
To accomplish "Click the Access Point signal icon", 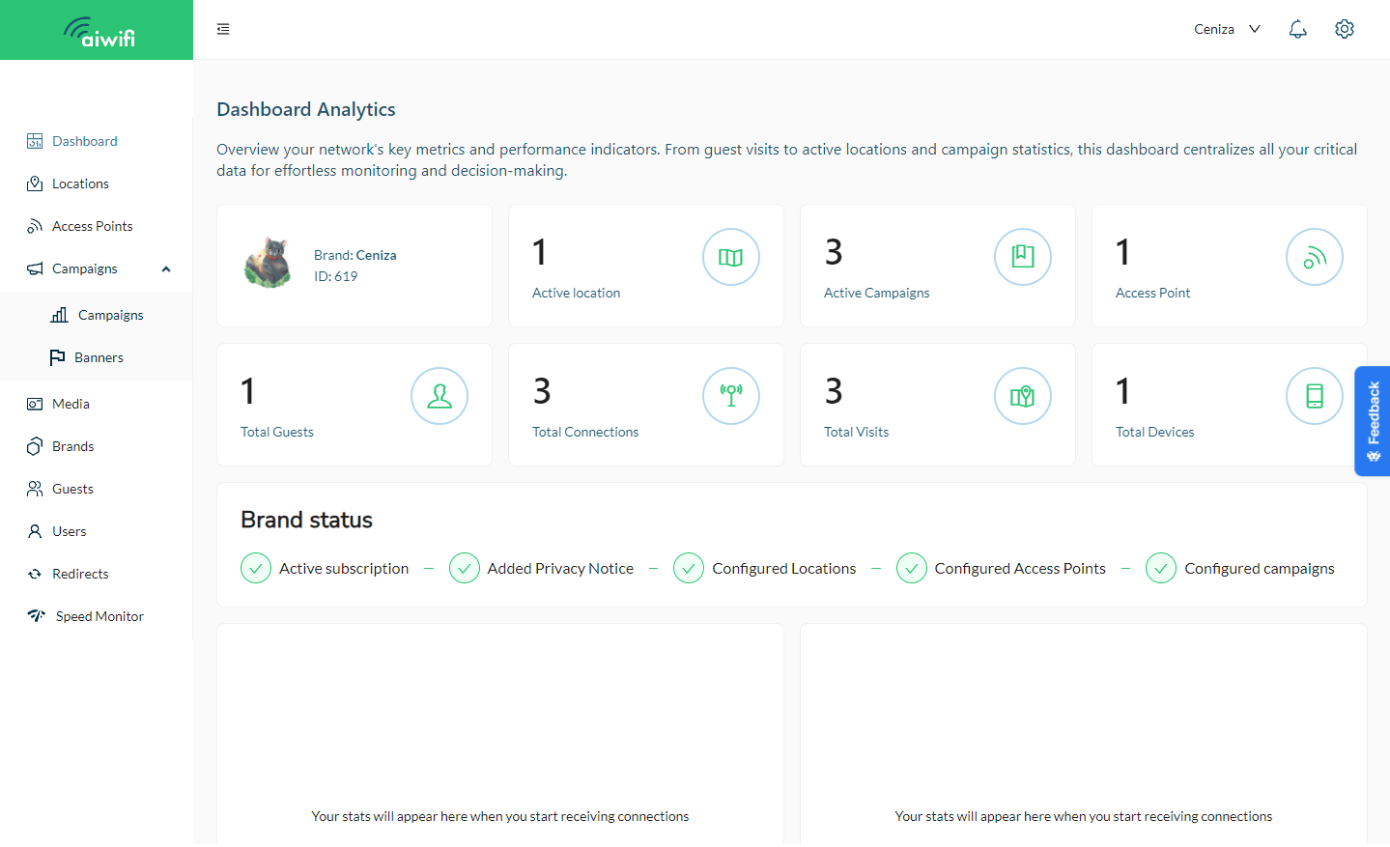I will pyautogui.click(x=1314, y=257).
